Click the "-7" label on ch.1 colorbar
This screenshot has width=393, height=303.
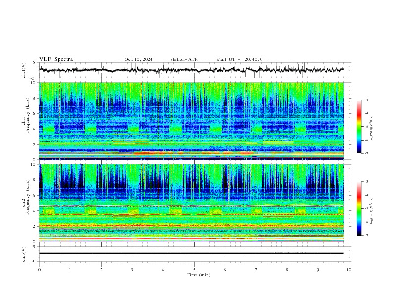(366, 153)
